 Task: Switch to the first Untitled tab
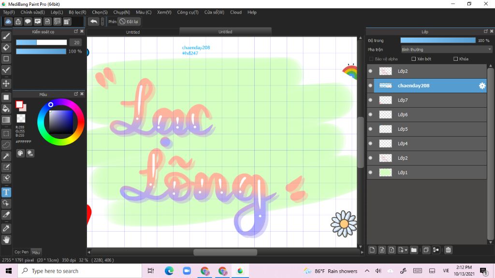click(133, 32)
